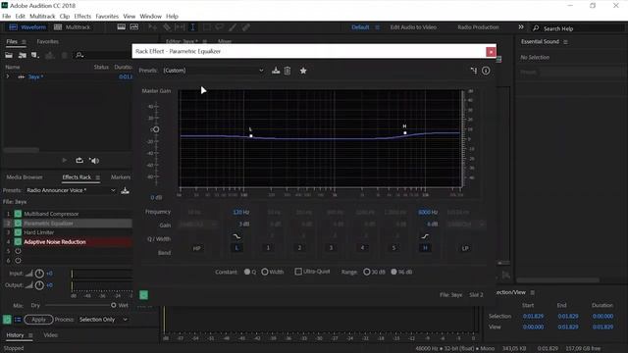Toggle Hard Limiter power state
Image resolution: width=628 pixels, height=353 pixels.
18,232
